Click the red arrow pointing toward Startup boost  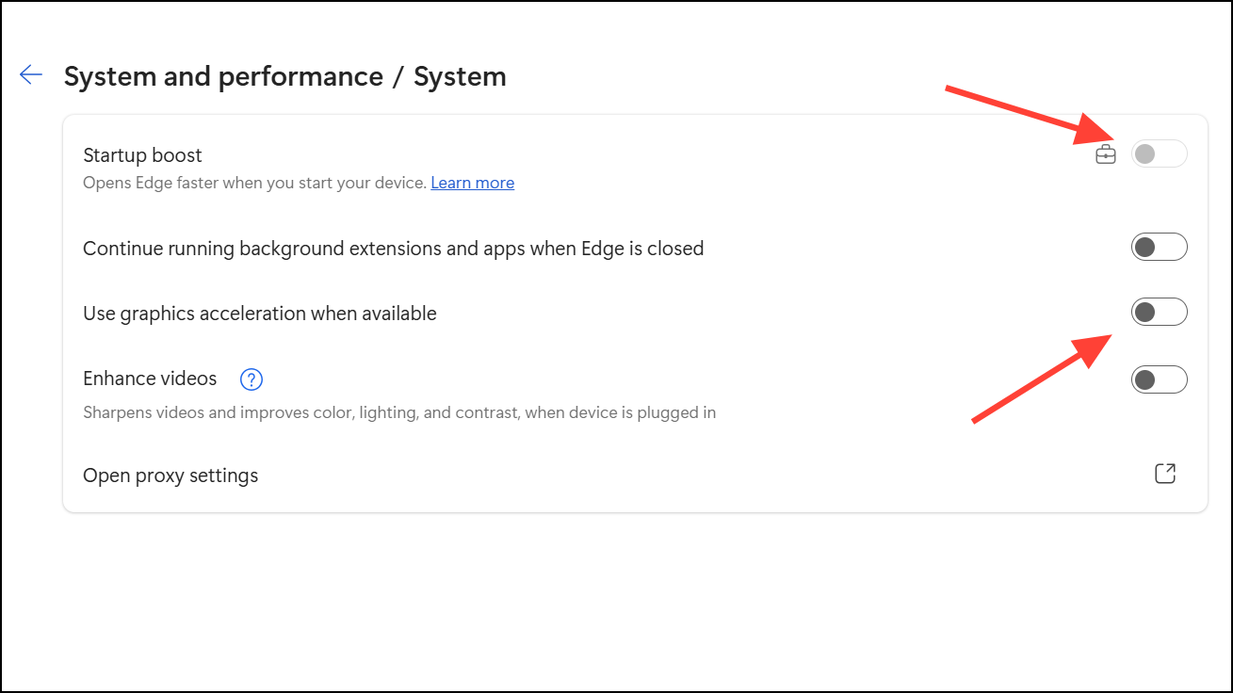click(x=1029, y=117)
